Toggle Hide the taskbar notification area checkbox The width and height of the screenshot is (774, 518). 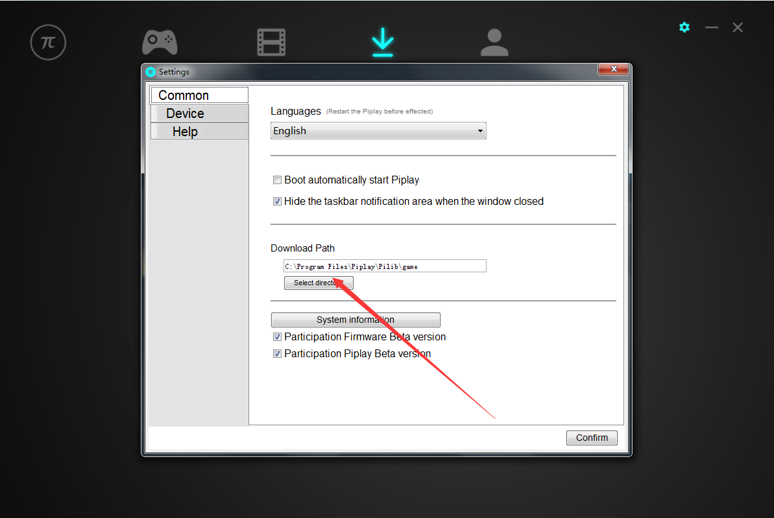[x=278, y=201]
